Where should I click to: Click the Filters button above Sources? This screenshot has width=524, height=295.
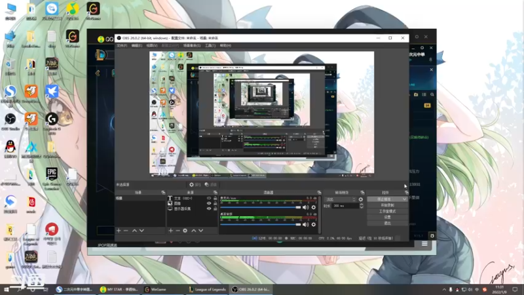(211, 185)
